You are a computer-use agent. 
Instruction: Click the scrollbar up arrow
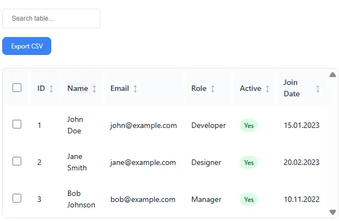point(333,75)
